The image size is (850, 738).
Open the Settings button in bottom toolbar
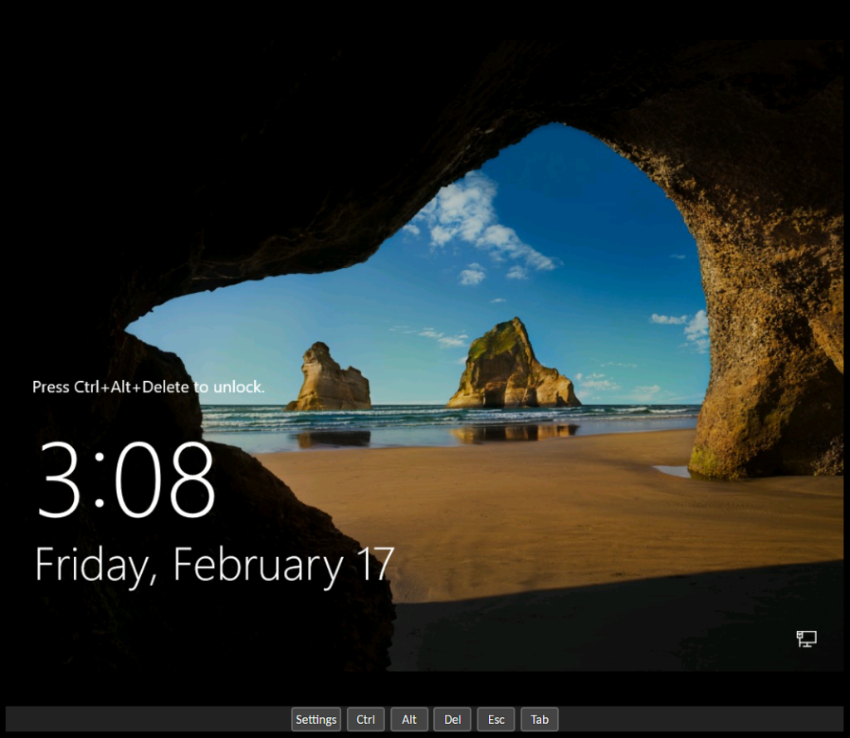[316, 719]
